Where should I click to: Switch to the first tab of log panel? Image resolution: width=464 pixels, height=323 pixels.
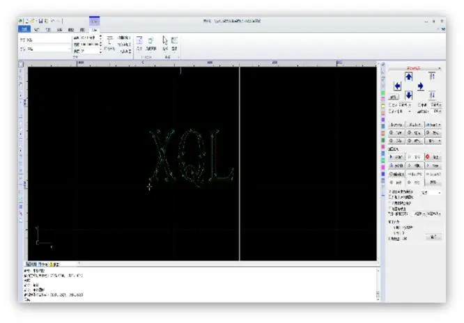tap(31, 265)
